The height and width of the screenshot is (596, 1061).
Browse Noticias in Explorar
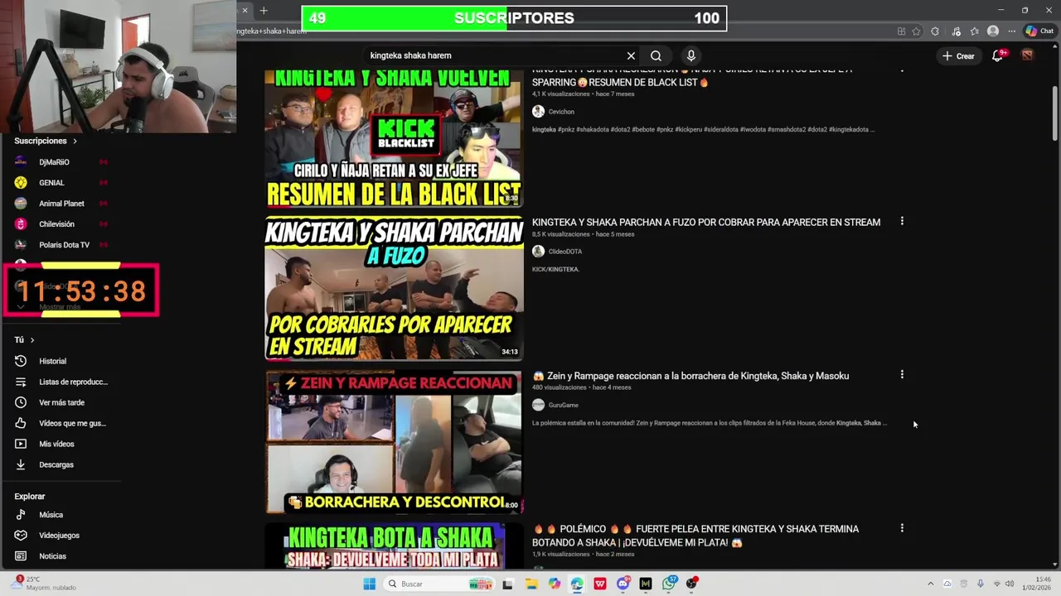[62, 556]
